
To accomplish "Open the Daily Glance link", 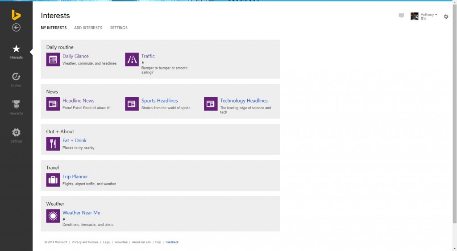I will (75, 56).
